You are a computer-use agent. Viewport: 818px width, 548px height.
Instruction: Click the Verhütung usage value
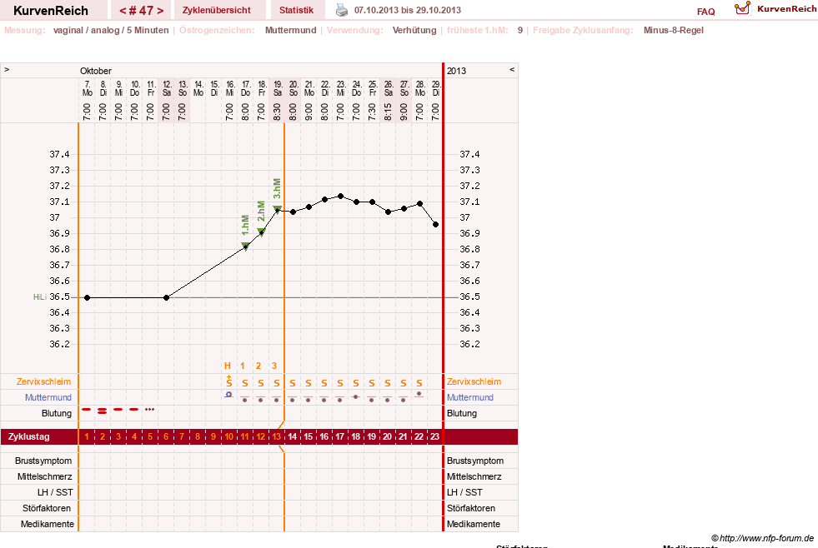point(414,30)
